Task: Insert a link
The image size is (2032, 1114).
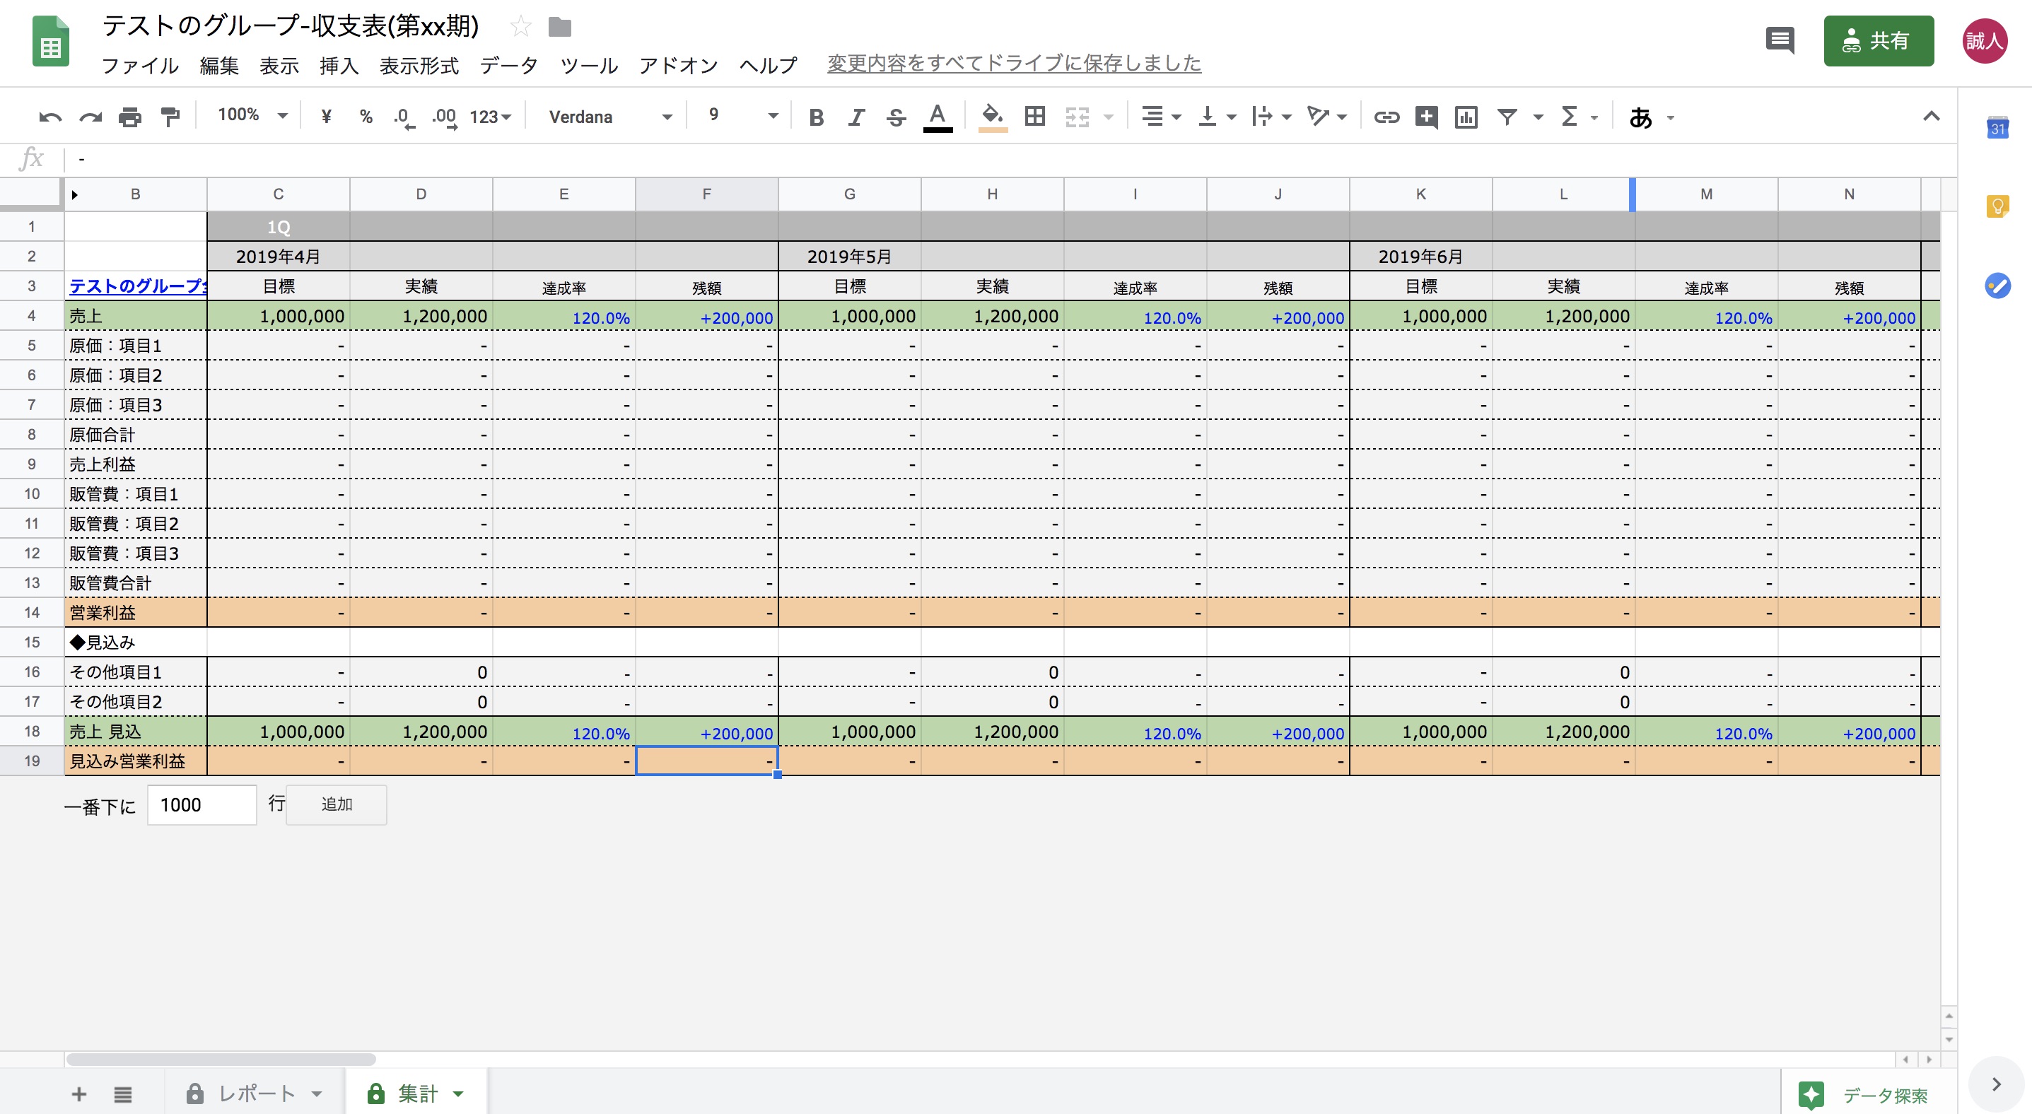Action: coord(1386,117)
